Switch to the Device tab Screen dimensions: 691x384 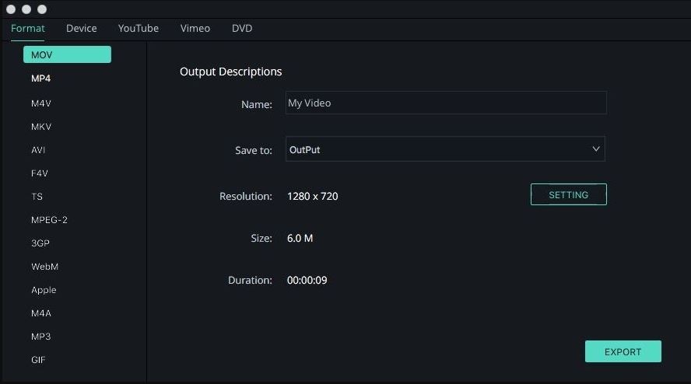point(82,29)
